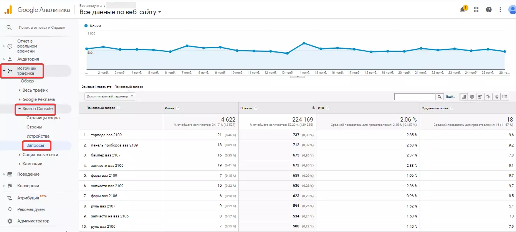Viewport: 516px width, 232px height.
Task: Click the clock icon for realtime report
Action: pyautogui.click(x=10, y=46)
